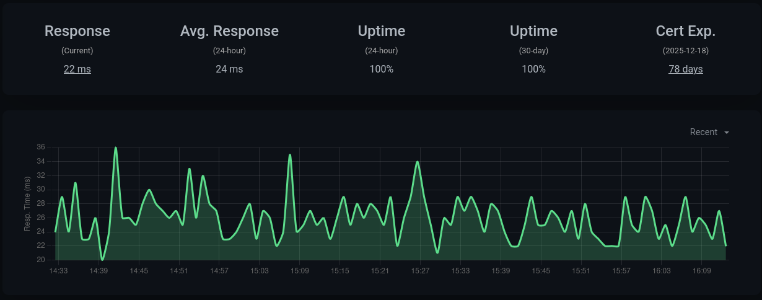
Task: Select the 24 ms average response value
Action: [229, 69]
